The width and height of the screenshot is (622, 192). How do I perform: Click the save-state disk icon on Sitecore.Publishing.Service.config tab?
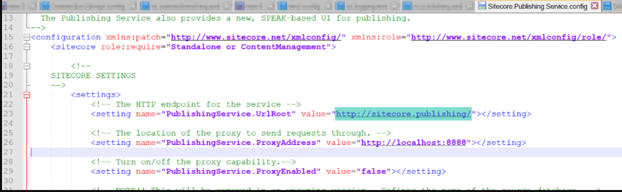482,6
